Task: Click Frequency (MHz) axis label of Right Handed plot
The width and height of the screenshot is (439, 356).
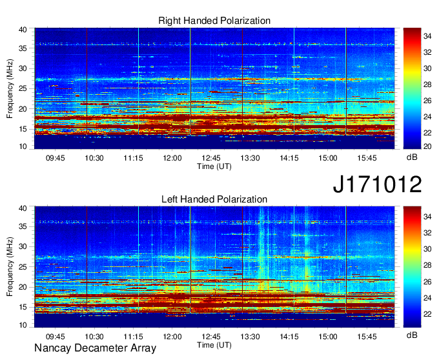Action: click(x=10, y=88)
